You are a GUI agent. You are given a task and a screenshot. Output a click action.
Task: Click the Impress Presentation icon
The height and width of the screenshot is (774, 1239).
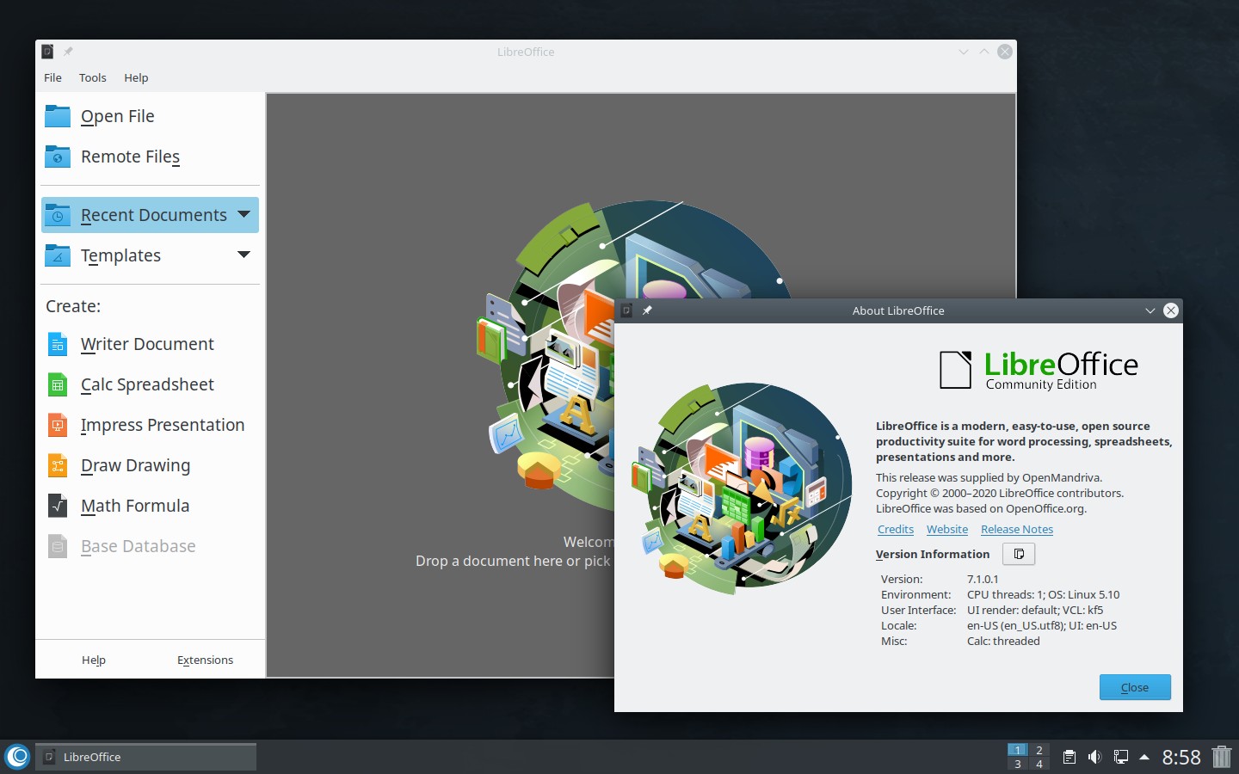click(58, 425)
